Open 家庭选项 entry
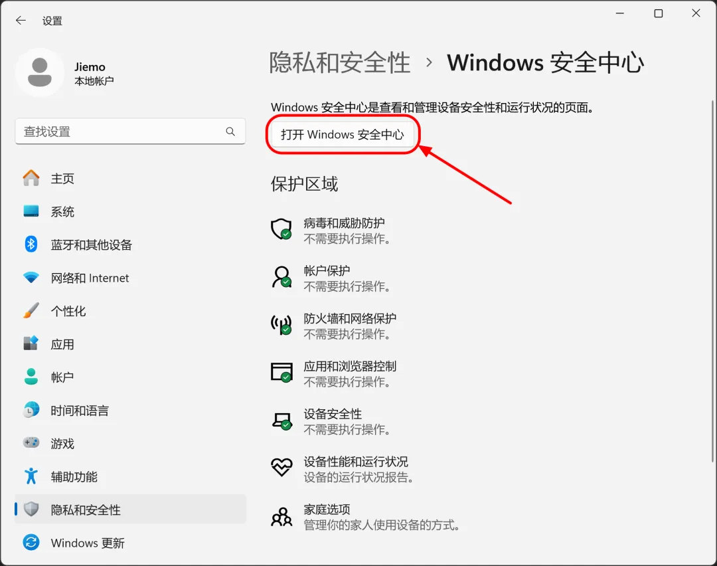This screenshot has height=566, width=717. (x=366, y=517)
